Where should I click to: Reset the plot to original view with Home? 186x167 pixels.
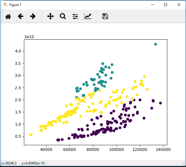[8, 16]
